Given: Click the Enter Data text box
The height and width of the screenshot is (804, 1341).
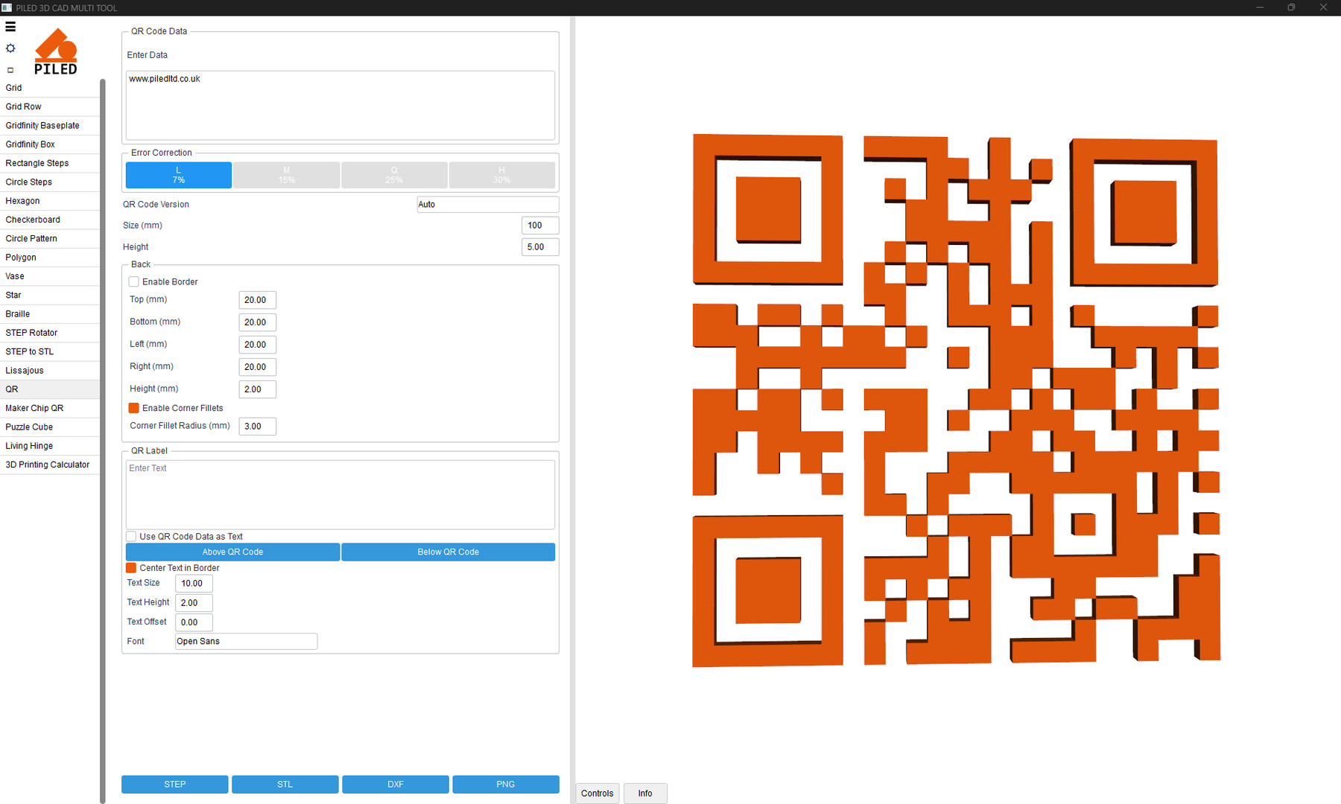Looking at the screenshot, I should click(340, 105).
